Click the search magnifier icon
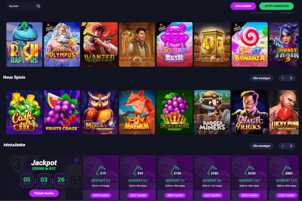 [38, 6]
